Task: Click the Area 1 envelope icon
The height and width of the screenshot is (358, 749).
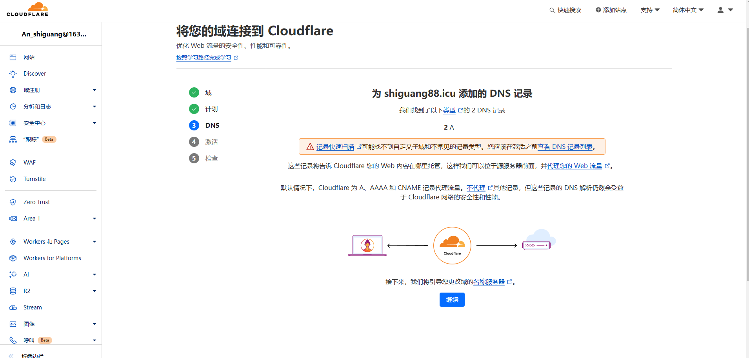Action: [13, 219]
